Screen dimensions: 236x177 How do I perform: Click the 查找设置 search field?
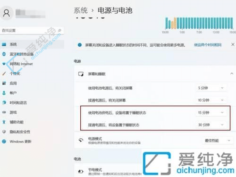click(x=32, y=30)
